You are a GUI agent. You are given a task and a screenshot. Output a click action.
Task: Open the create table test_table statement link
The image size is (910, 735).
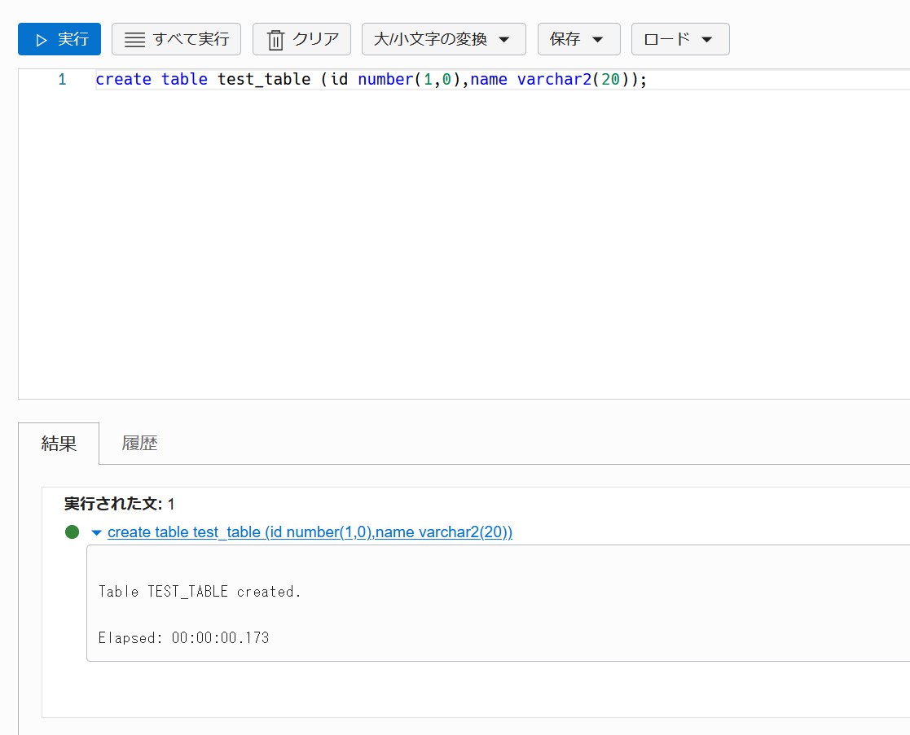point(310,532)
